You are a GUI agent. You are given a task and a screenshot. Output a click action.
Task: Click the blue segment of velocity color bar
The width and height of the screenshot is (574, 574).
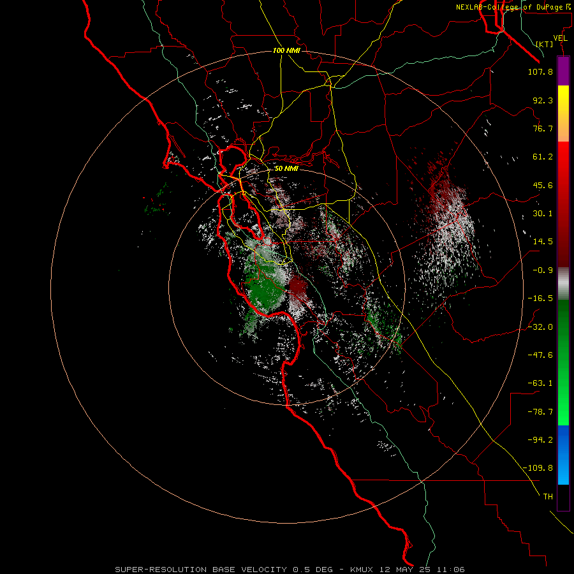click(x=563, y=455)
